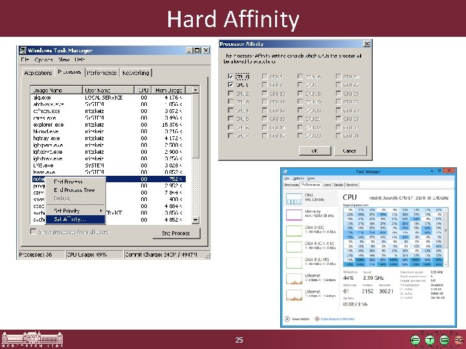Click the End Process button below list
Viewport: 466px width, 349px height.
point(176,233)
